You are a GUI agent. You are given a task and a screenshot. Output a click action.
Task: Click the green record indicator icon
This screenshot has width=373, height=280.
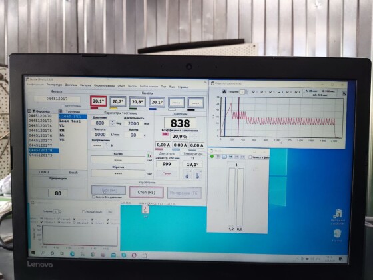pos(212,157)
